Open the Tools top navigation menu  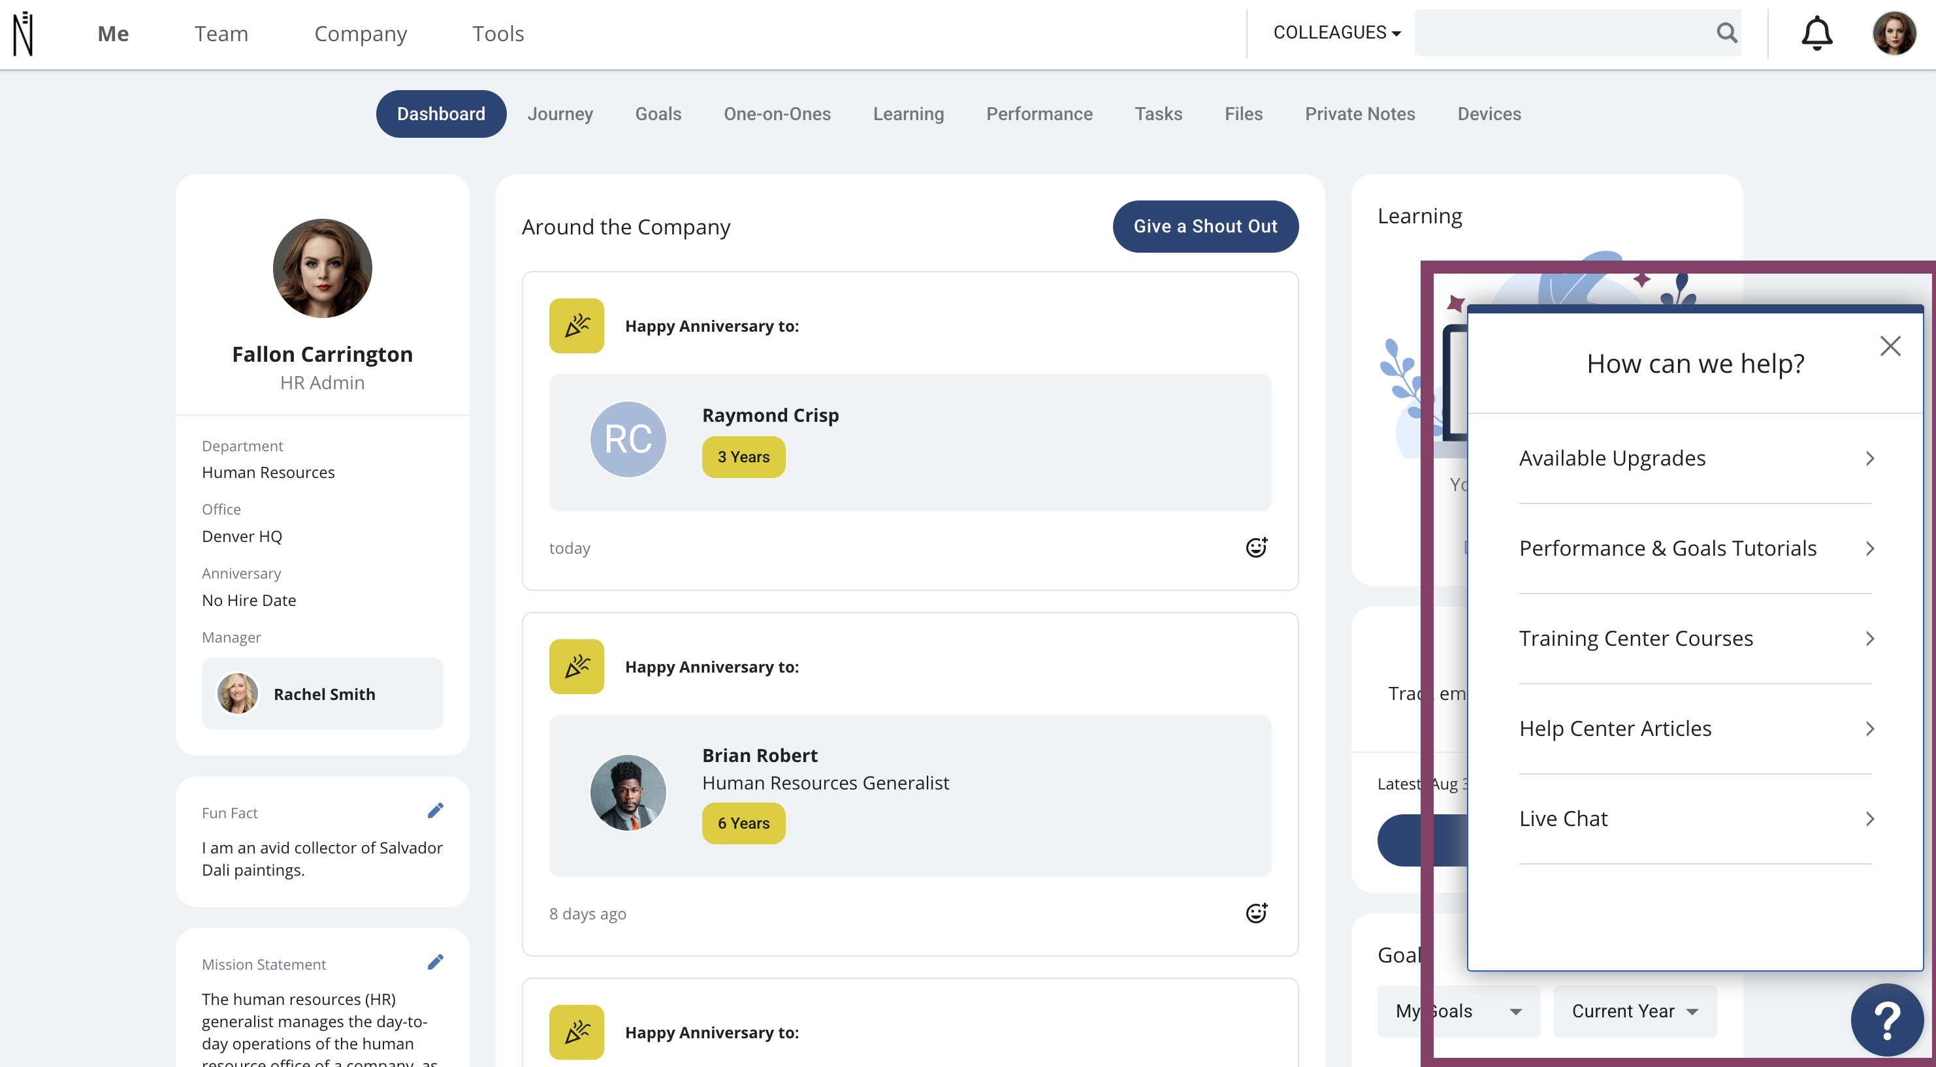[x=498, y=34]
